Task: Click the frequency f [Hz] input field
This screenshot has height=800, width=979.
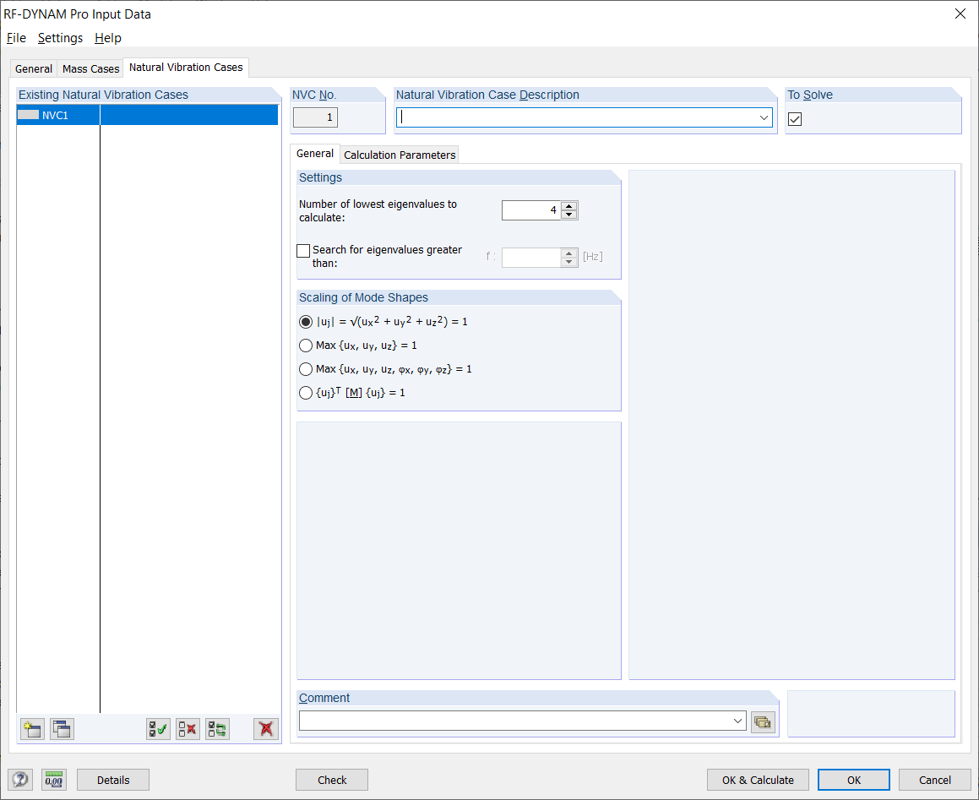Action: [531, 258]
